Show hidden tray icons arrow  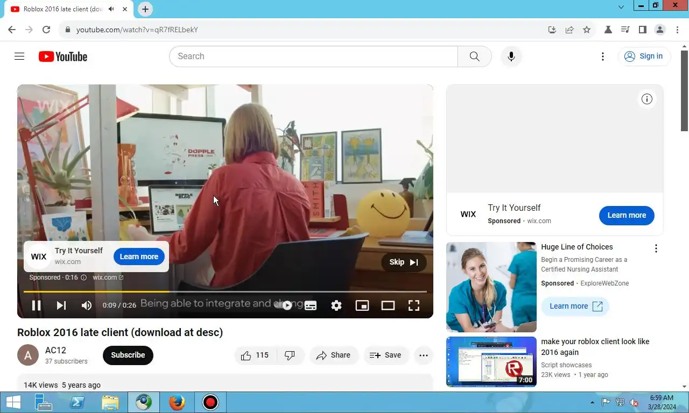tap(593, 402)
